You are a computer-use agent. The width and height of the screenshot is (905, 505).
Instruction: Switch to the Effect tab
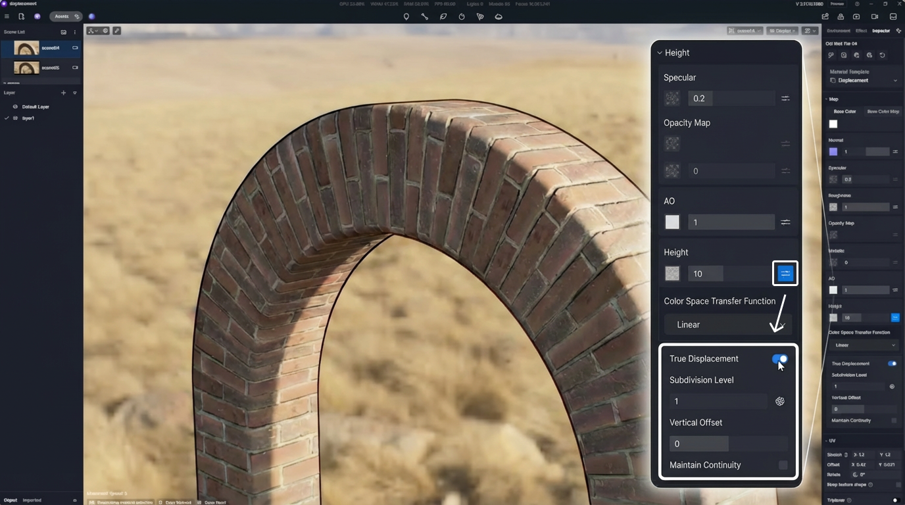point(861,31)
